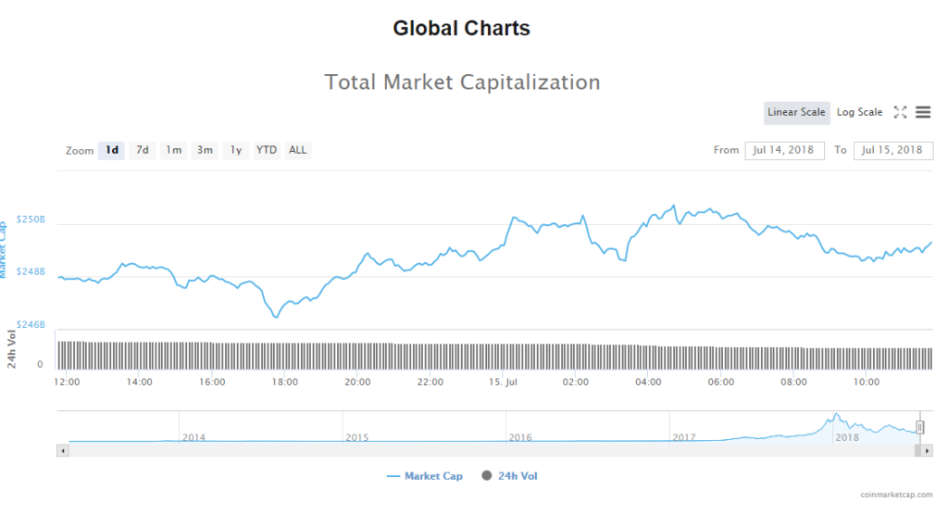Choose the YTD zoom option
The image size is (948, 515).
(267, 150)
